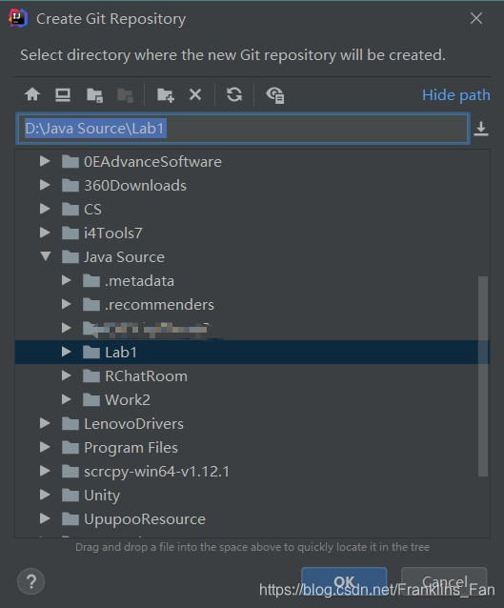Select the LenovoDrivers folder
This screenshot has width=504, height=608.
(x=133, y=424)
